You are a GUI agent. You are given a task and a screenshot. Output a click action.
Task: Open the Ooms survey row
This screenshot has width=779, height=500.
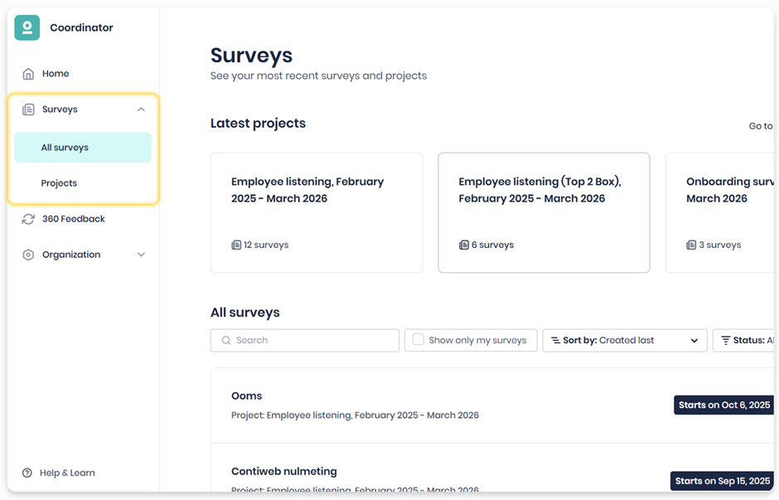click(x=491, y=405)
